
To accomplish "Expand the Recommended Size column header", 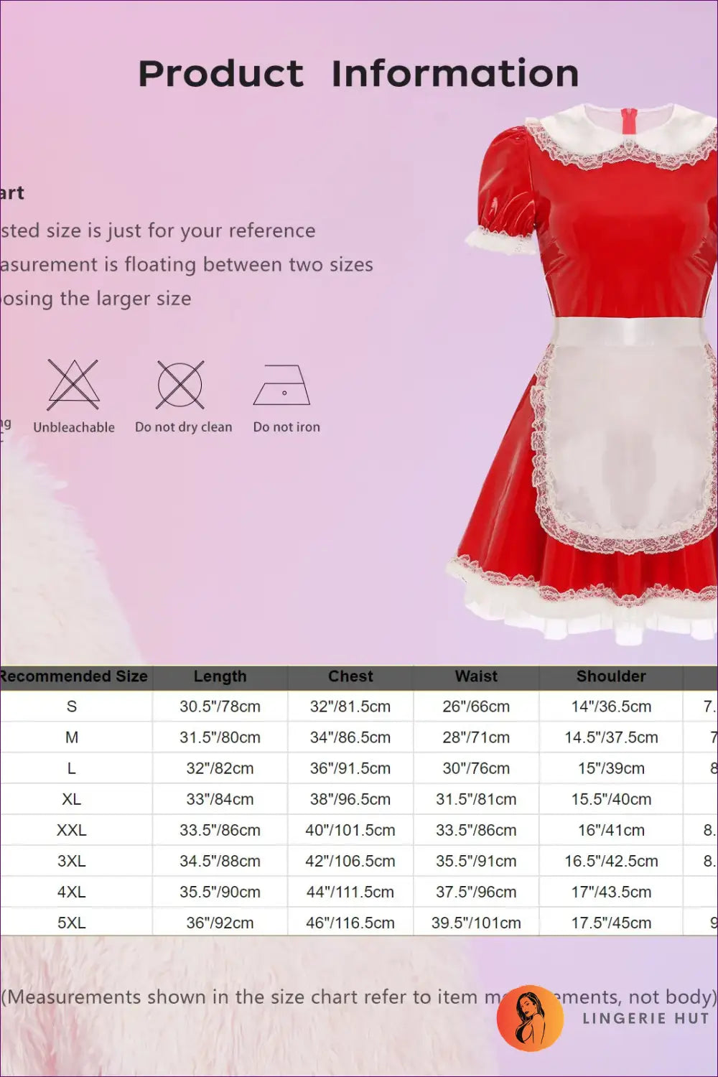I will [74, 676].
